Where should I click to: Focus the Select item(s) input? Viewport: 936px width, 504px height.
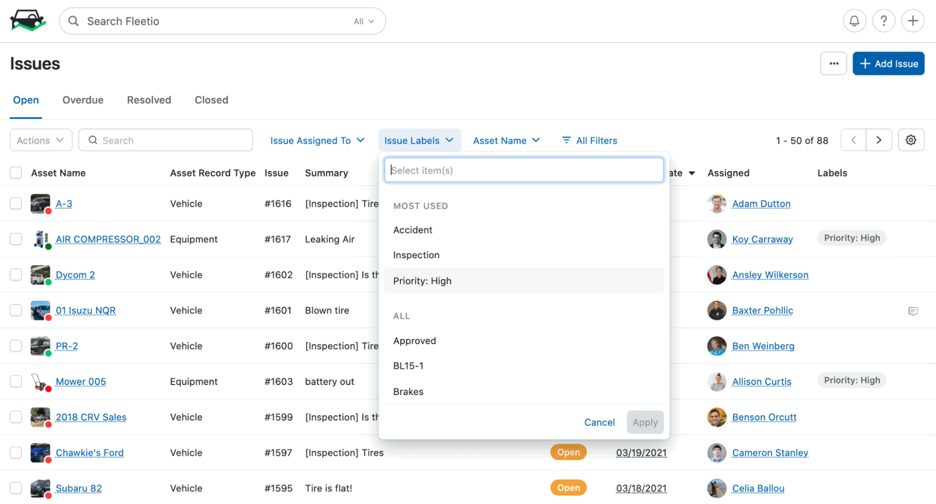click(x=524, y=170)
